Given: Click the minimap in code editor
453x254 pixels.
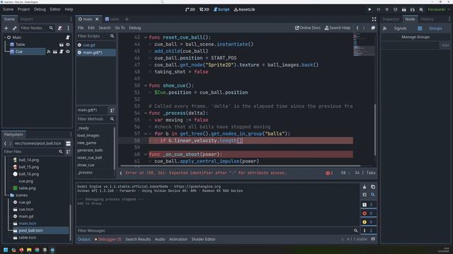Looking at the screenshot, I should [x=364, y=44].
